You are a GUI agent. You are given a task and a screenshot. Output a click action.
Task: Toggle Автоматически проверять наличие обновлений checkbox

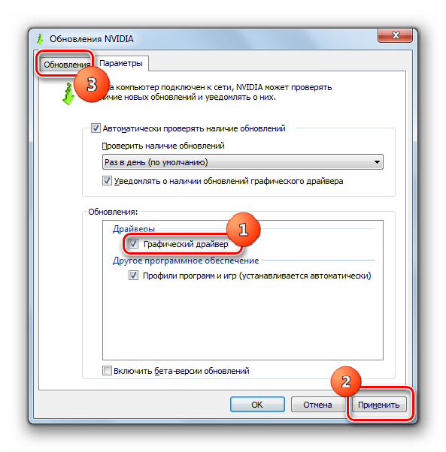click(x=96, y=128)
